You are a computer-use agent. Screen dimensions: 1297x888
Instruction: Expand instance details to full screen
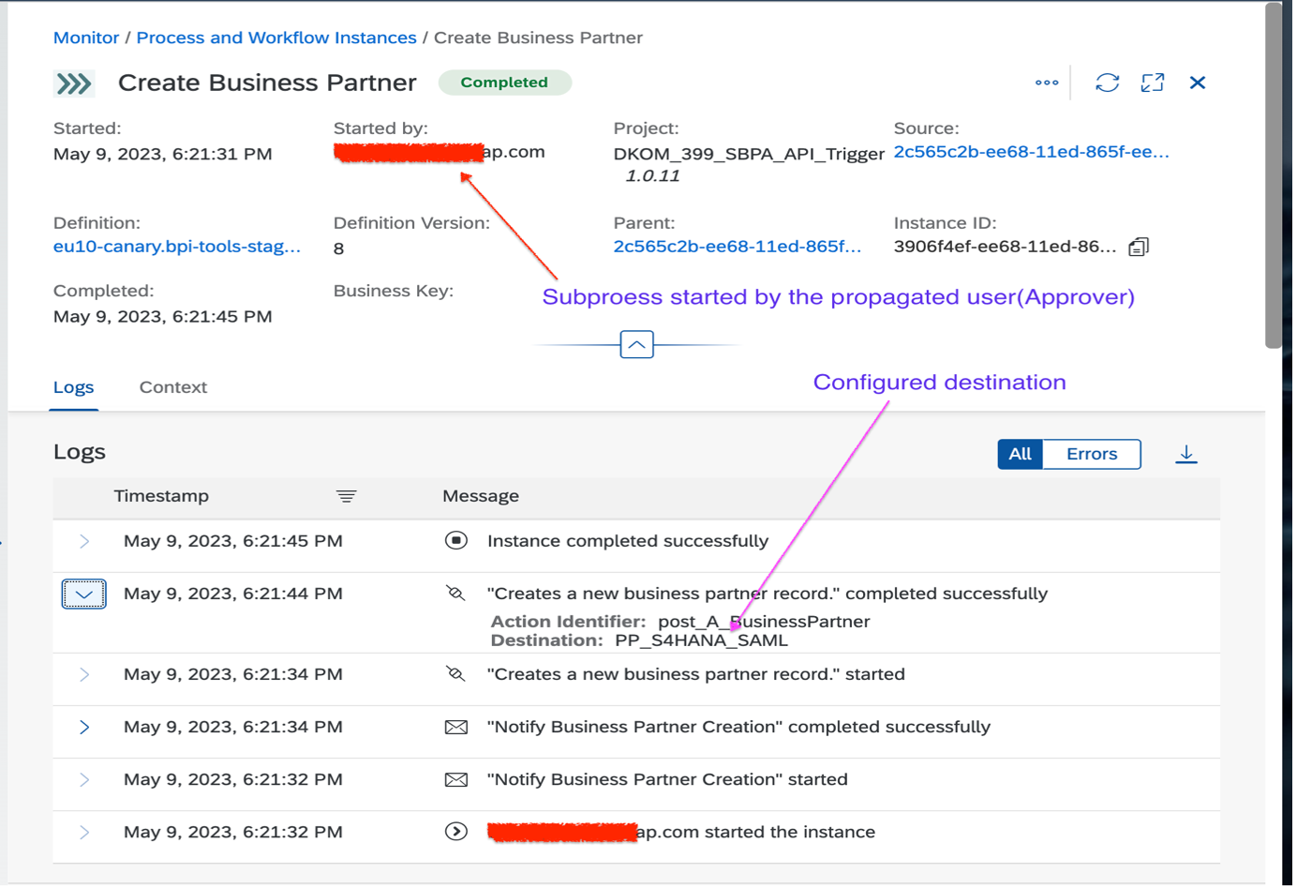click(x=1153, y=83)
